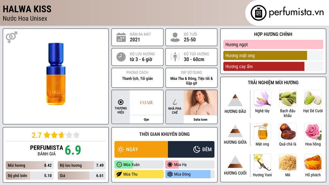Click the Mè sesame image
Image resolution: width=329 pixels, height=185 pixels.
click(288, 163)
